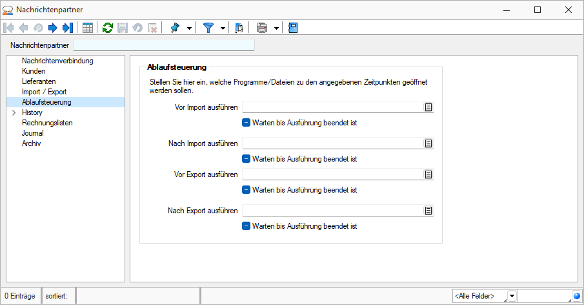Click the status bar search field

(x=545, y=296)
